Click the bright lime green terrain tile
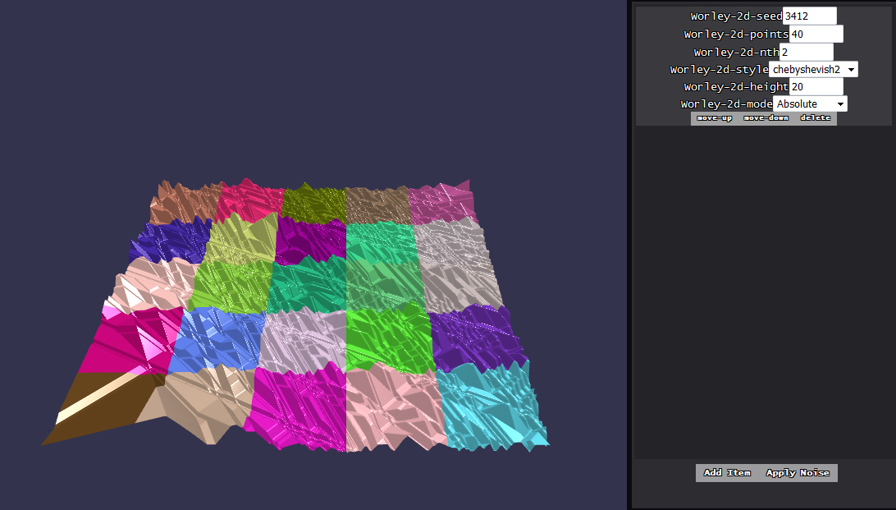Viewport: 896px width, 510px height. click(388, 337)
